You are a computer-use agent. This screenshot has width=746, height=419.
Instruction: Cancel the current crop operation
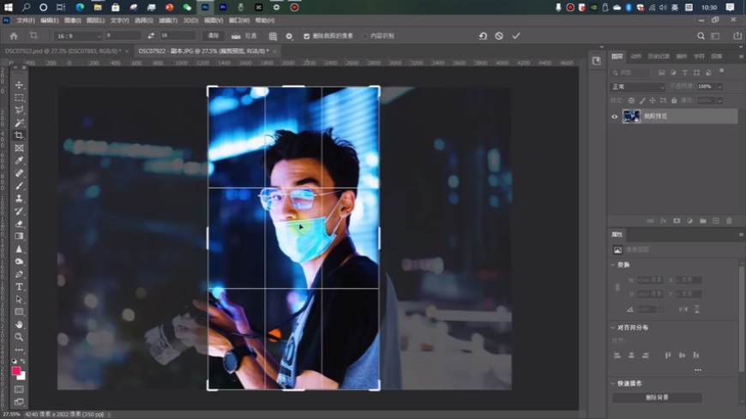click(499, 36)
